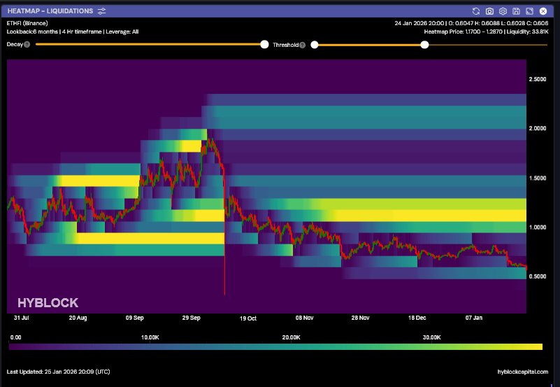This screenshot has height=387, width=560.
Task: Click the 30.00K legend scale value
Action: coord(432,337)
